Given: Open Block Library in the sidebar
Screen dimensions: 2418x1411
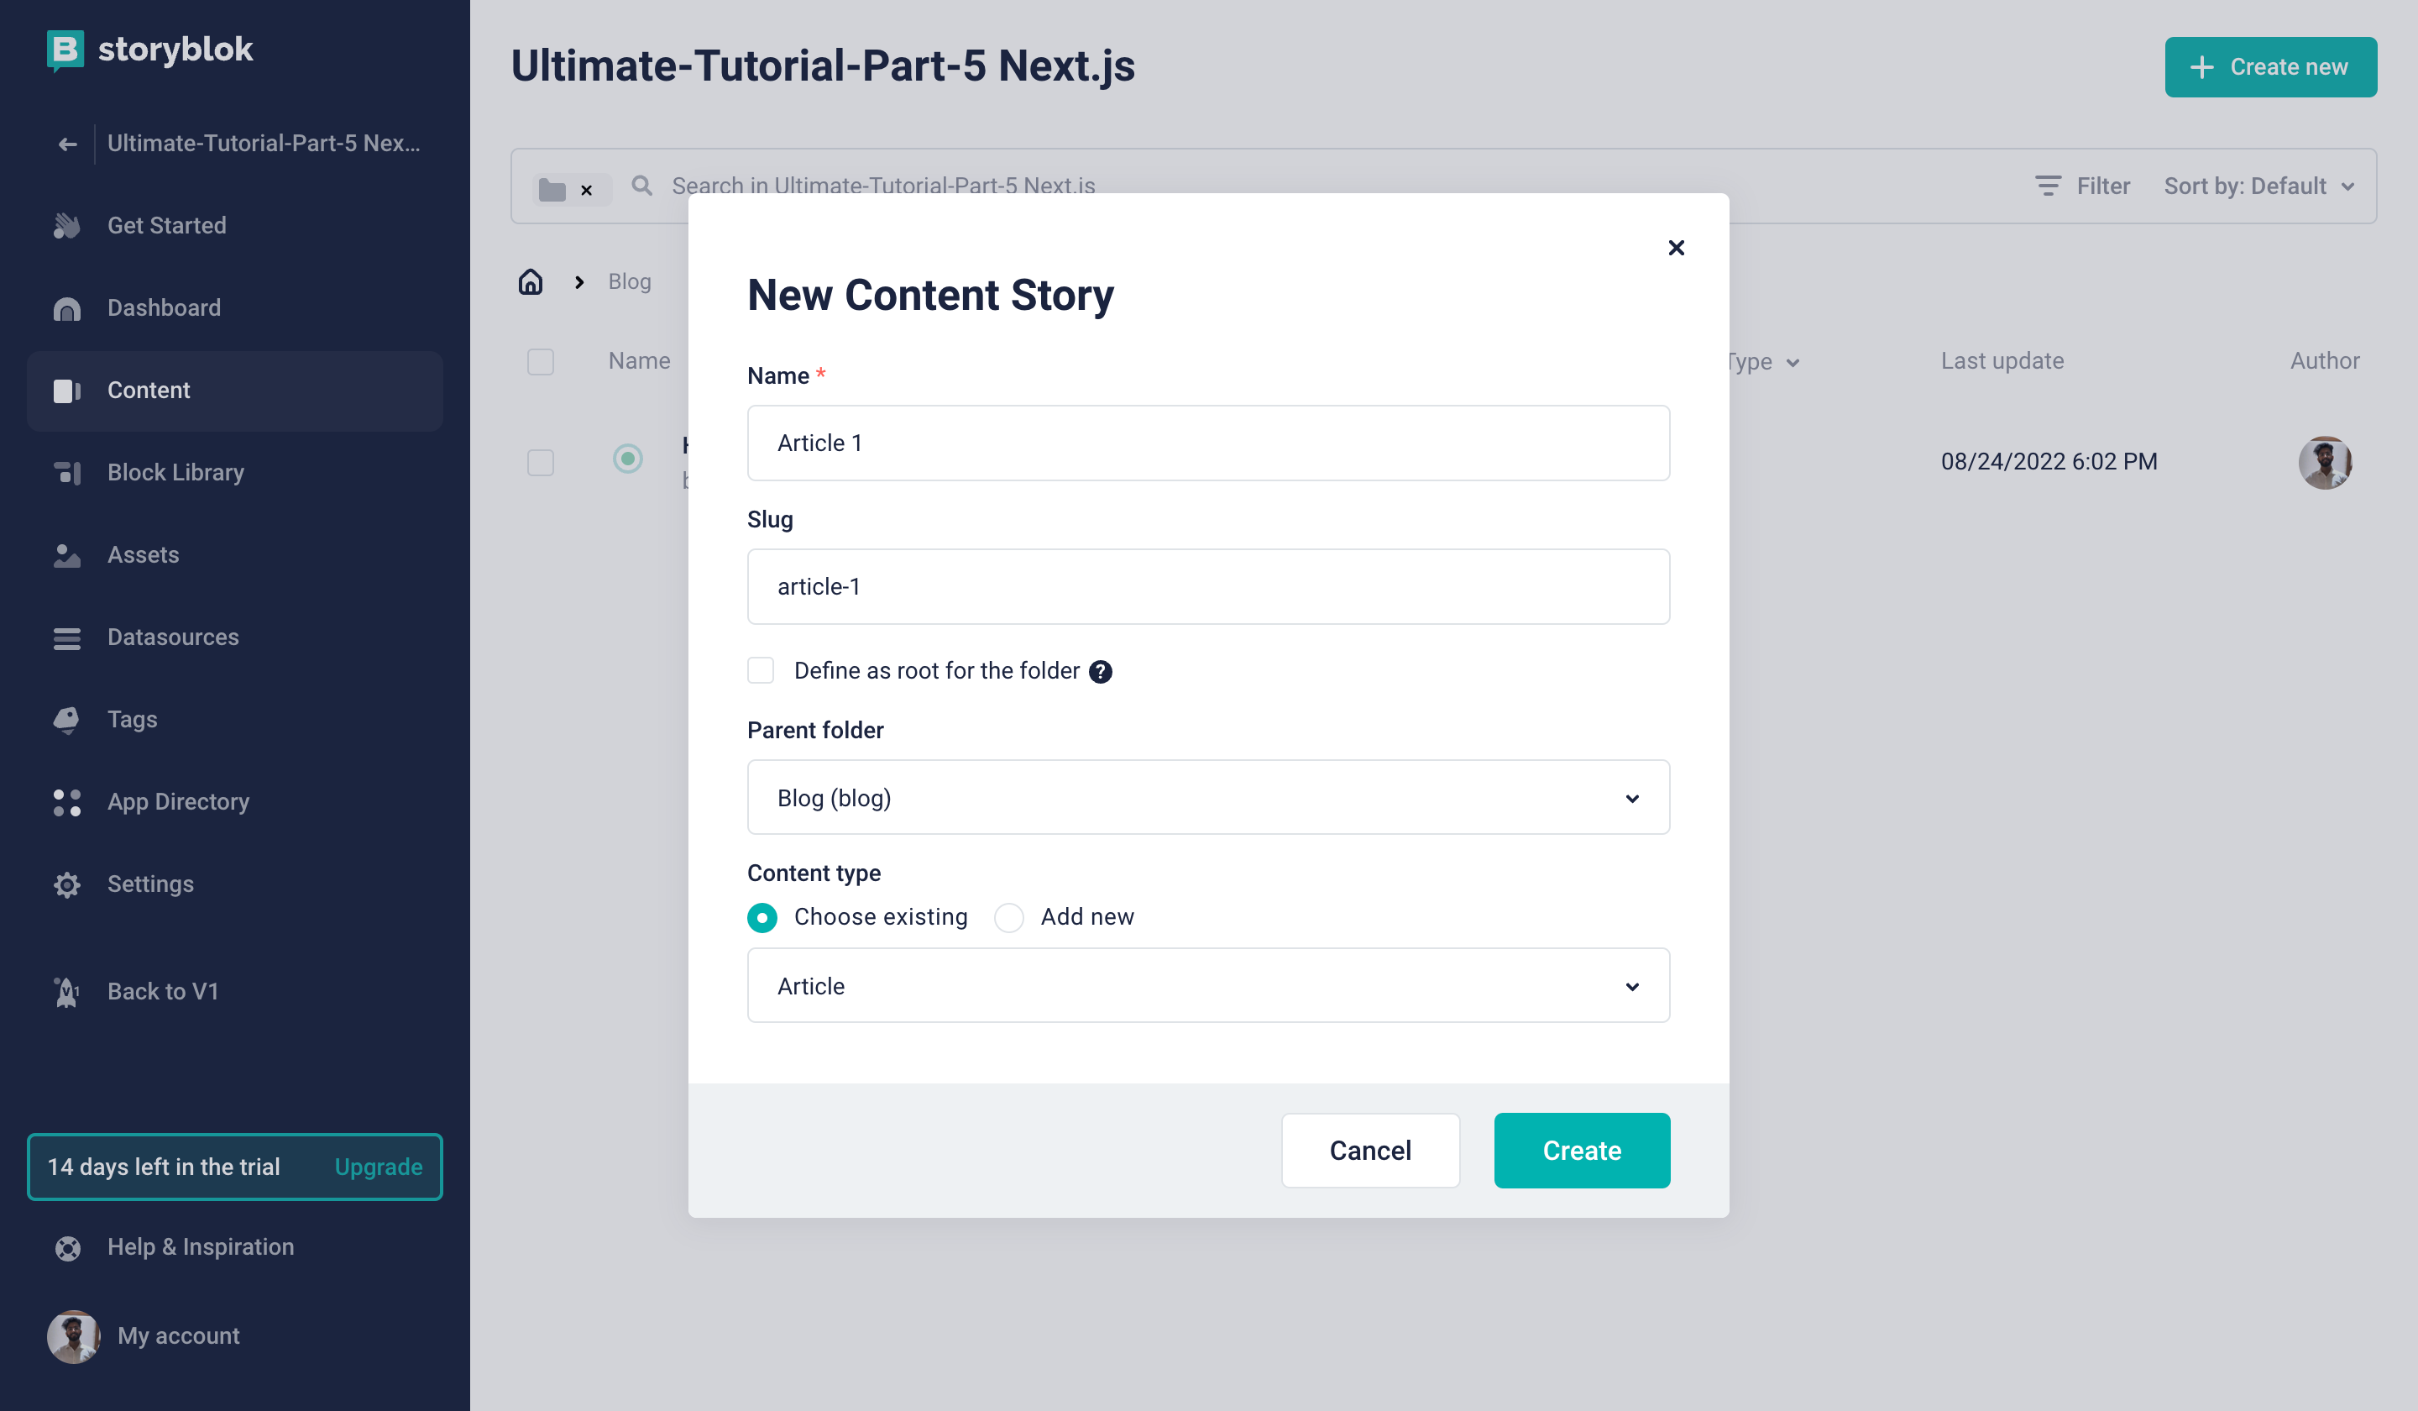Looking at the screenshot, I should (235, 472).
